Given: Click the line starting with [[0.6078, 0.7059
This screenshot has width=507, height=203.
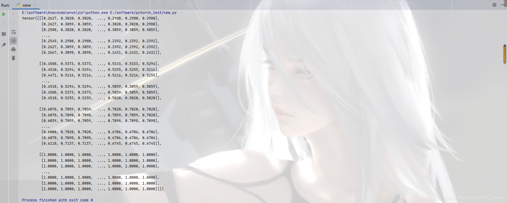Looking at the screenshot, I should (x=99, y=109).
